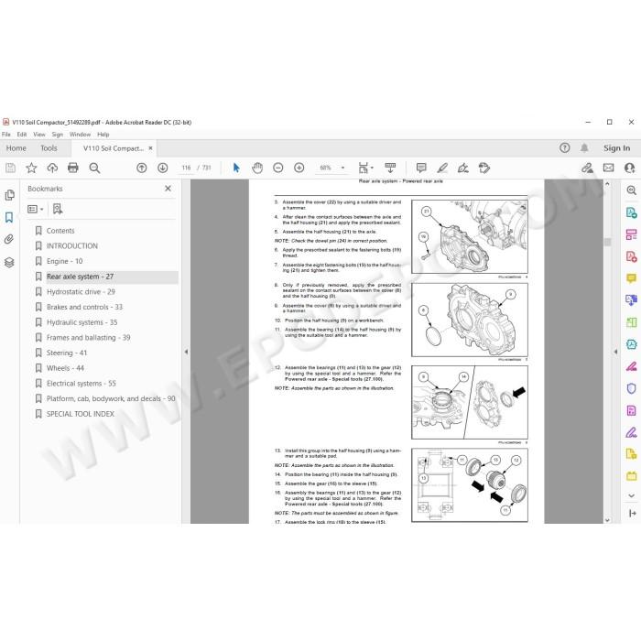Toggle the bookmarks panel icon
This screenshot has width=641, height=641.
[x=9, y=217]
